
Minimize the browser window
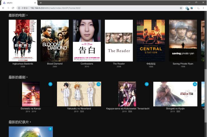(x=190, y=3)
